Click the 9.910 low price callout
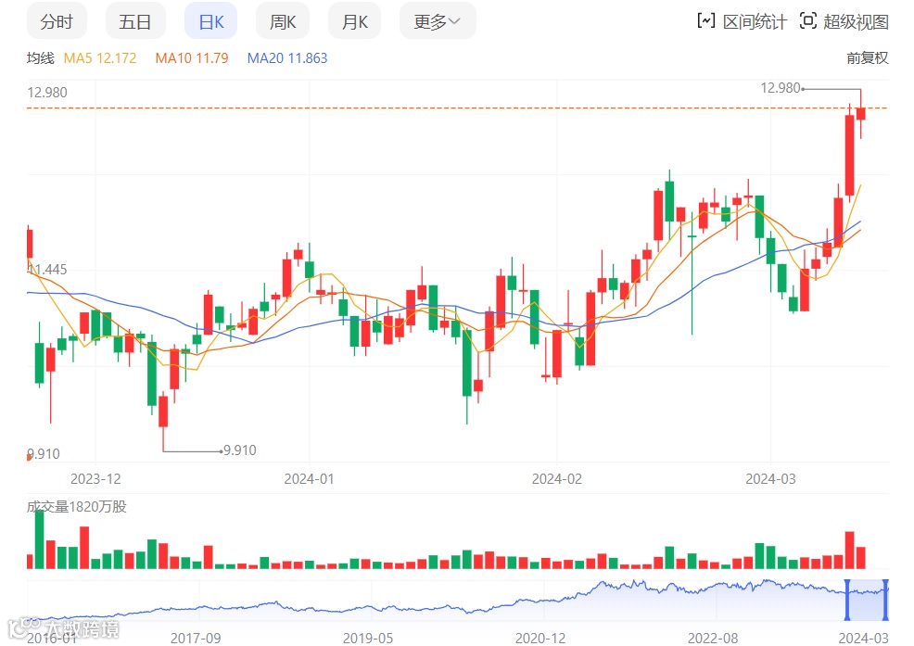This screenshot has height=646, width=914. 240,450
